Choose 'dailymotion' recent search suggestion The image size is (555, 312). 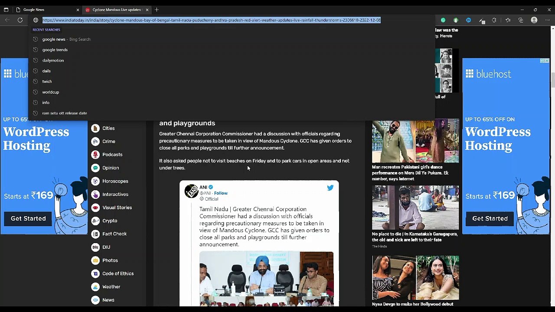pos(232,60)
